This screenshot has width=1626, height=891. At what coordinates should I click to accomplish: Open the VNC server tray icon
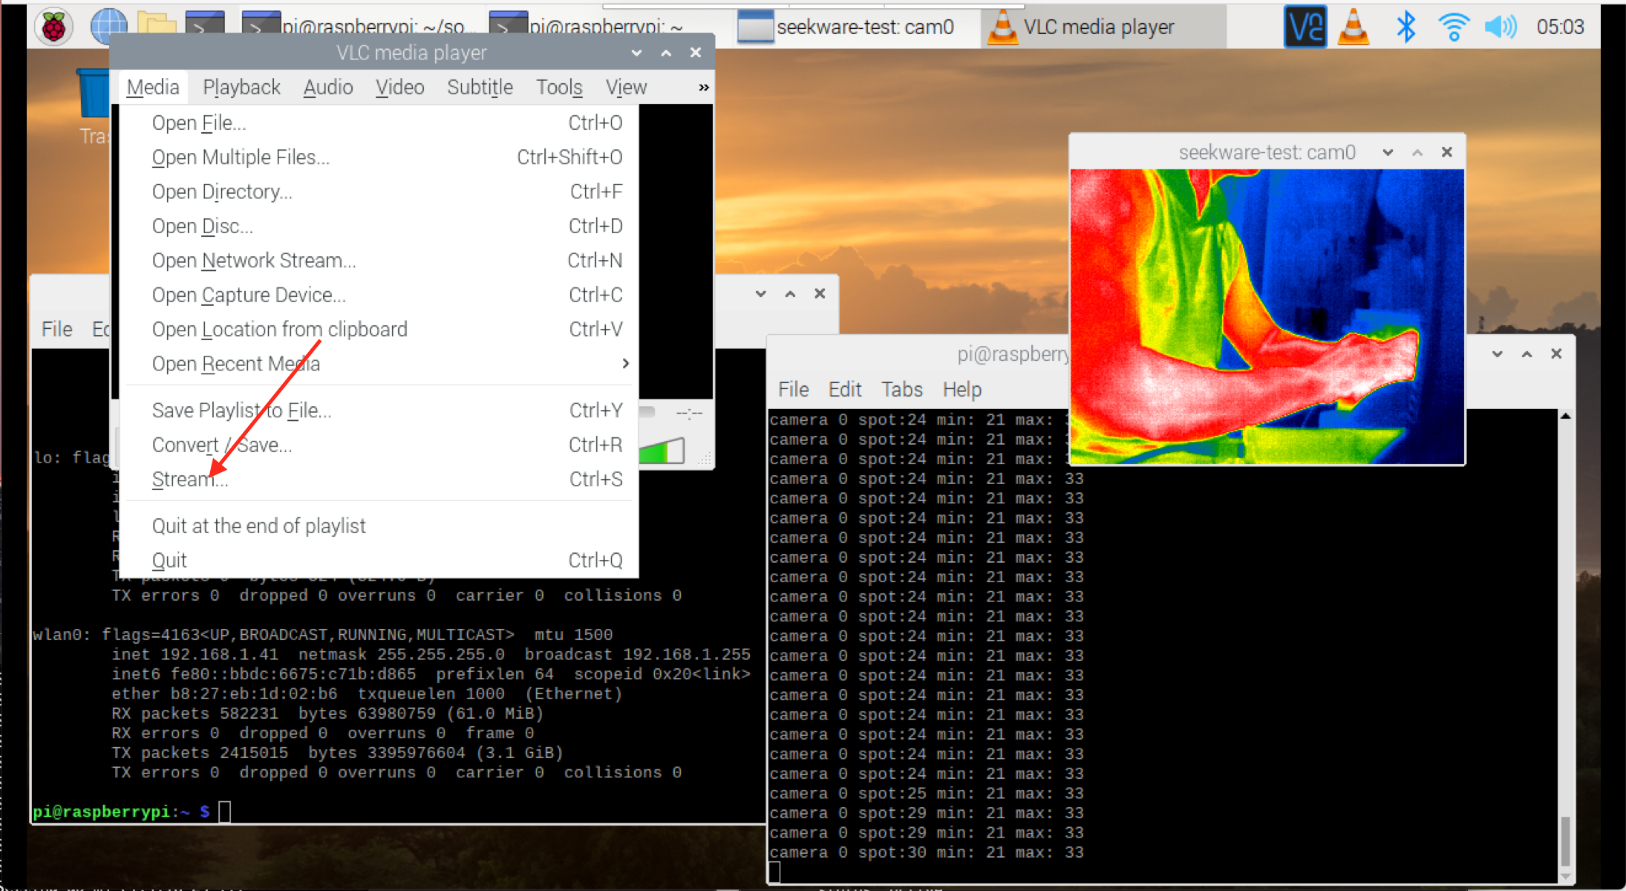tap(1305, 27)
